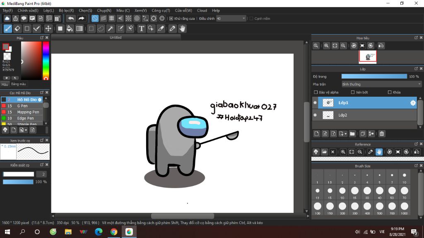Image resolution: width=424 pixels, height=238 pixels.
Task: Undock the Lớp layer panel
Action: tap(416, 69)
